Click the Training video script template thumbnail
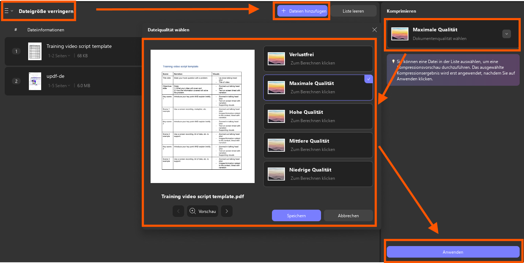The height and width of the screenshot is (263, 524). [x=35, y=51]
